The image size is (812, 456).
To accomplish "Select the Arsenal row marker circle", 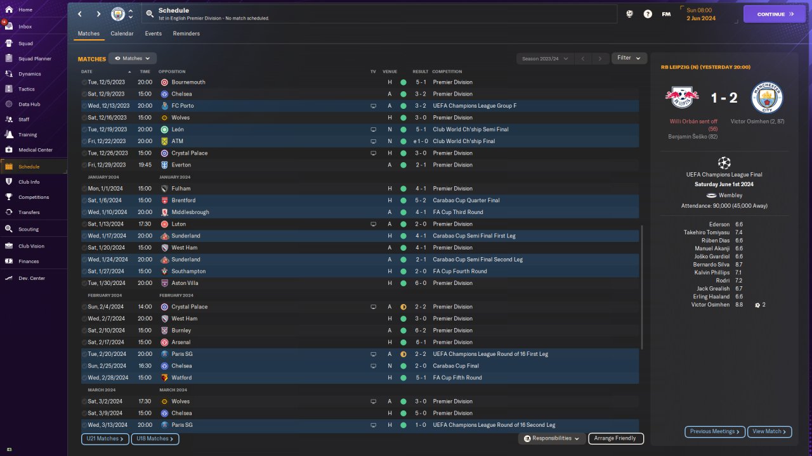I will (84, 342).
